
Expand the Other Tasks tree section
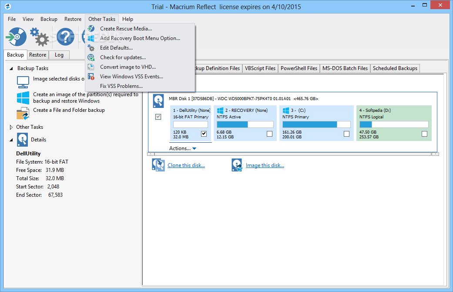tap(11, 127)
